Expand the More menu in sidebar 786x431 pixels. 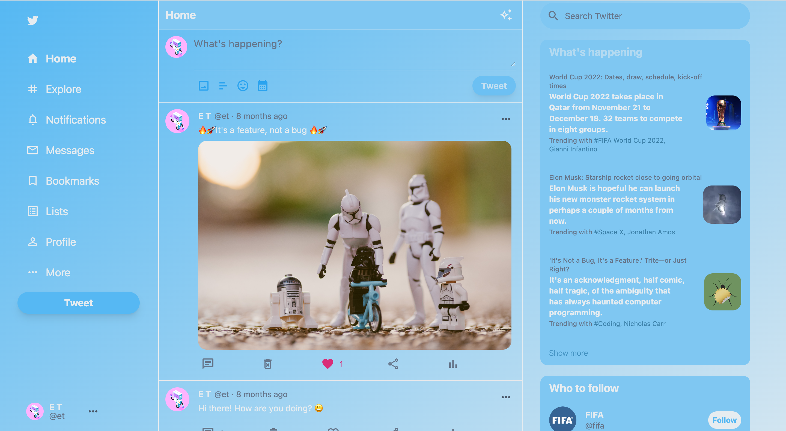(49, 273)
